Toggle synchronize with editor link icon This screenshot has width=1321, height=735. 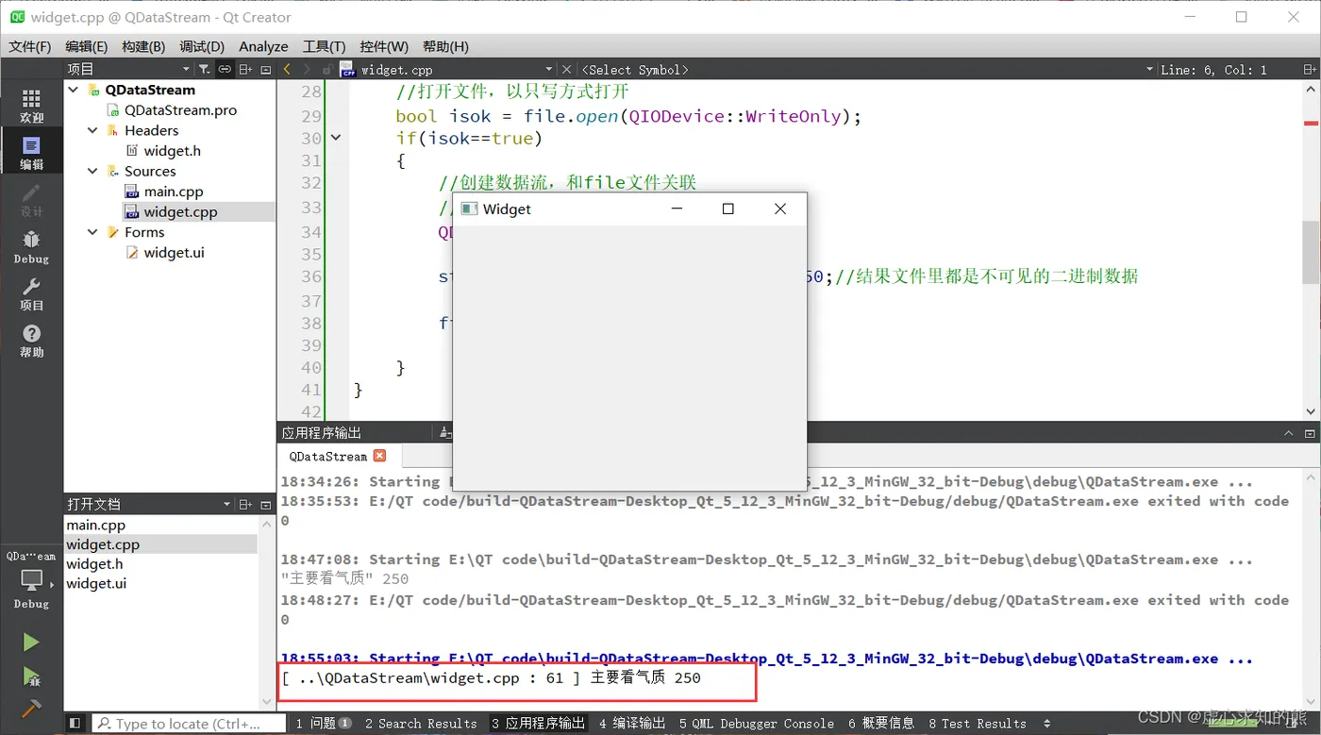[x=225, y=69]
